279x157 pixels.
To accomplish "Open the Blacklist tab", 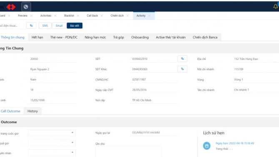I will pos(69,16).
